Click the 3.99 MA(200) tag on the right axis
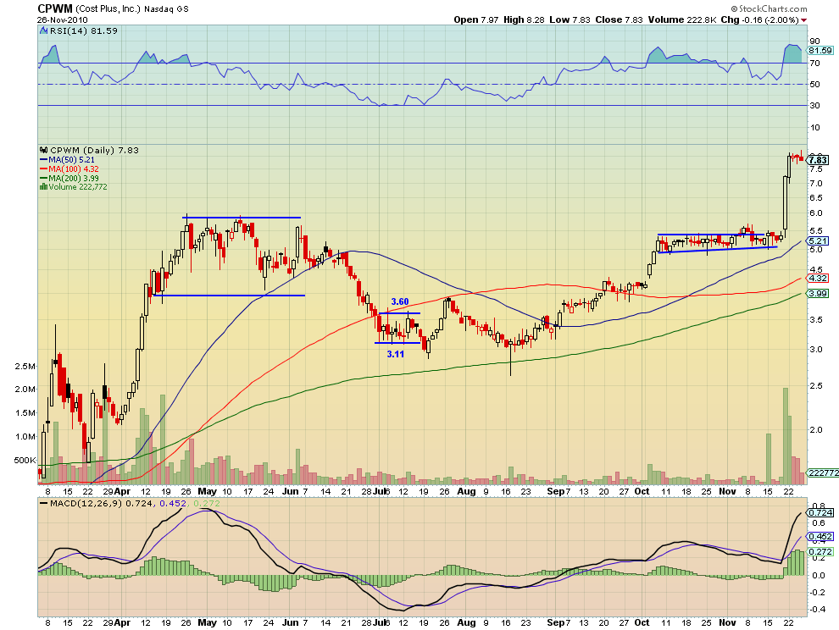The image size is (839, 630). tap(818, 293)
